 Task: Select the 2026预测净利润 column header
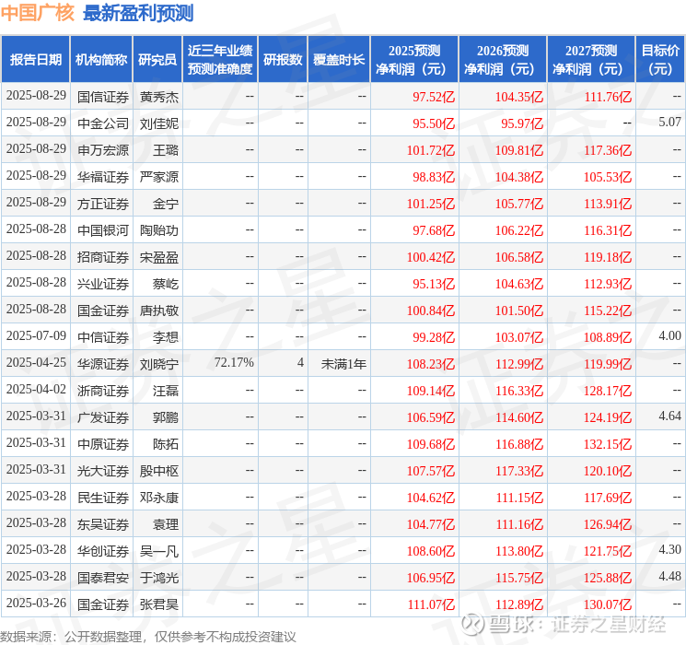pos(503,60)
